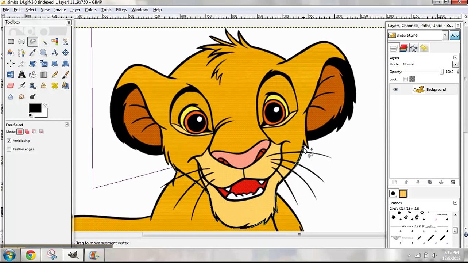Screen dimensions: 468x263
Task: Select the Airbrush tool
Action: [22, 86]
